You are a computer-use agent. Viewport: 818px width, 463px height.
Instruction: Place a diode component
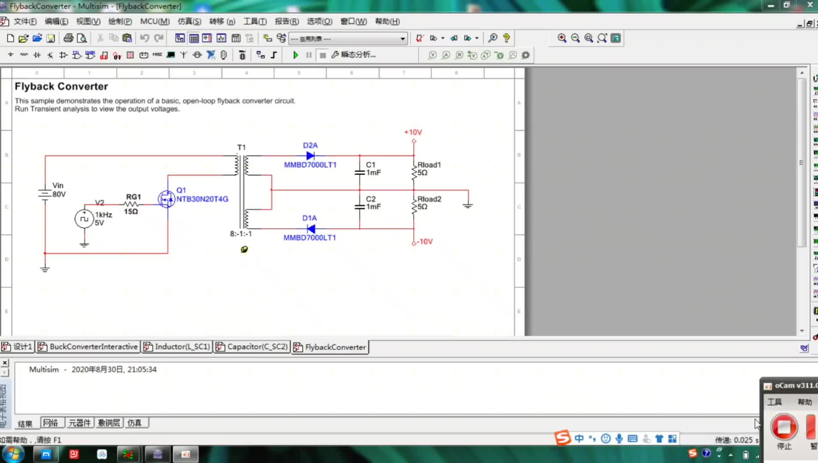pos(37,55)
